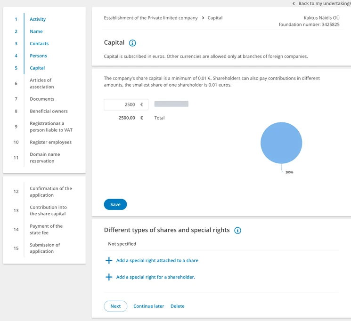Click the 100% pie chart label
The image size is (351, 321).
[x=289, y=172]
